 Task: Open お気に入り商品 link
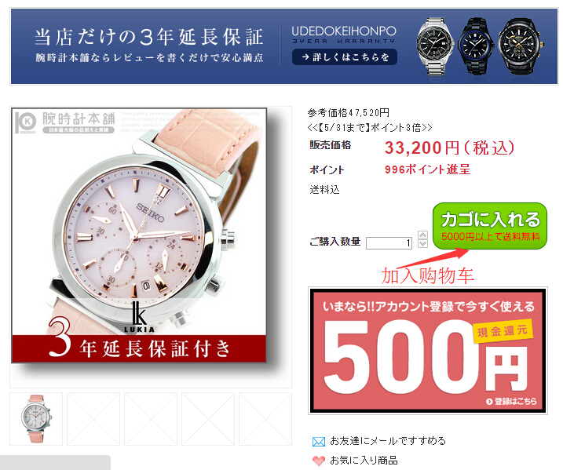(364, 460)
